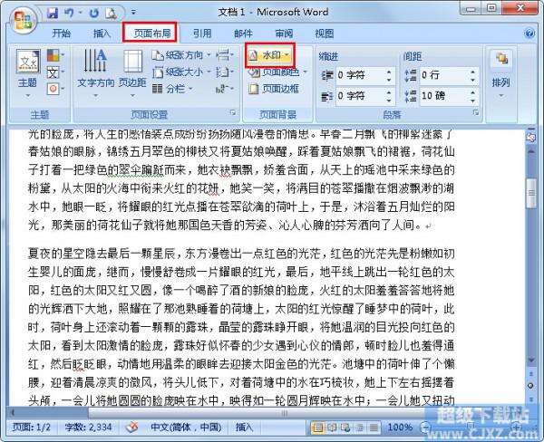Open the 主题 themes gallery

coord(28,73)
